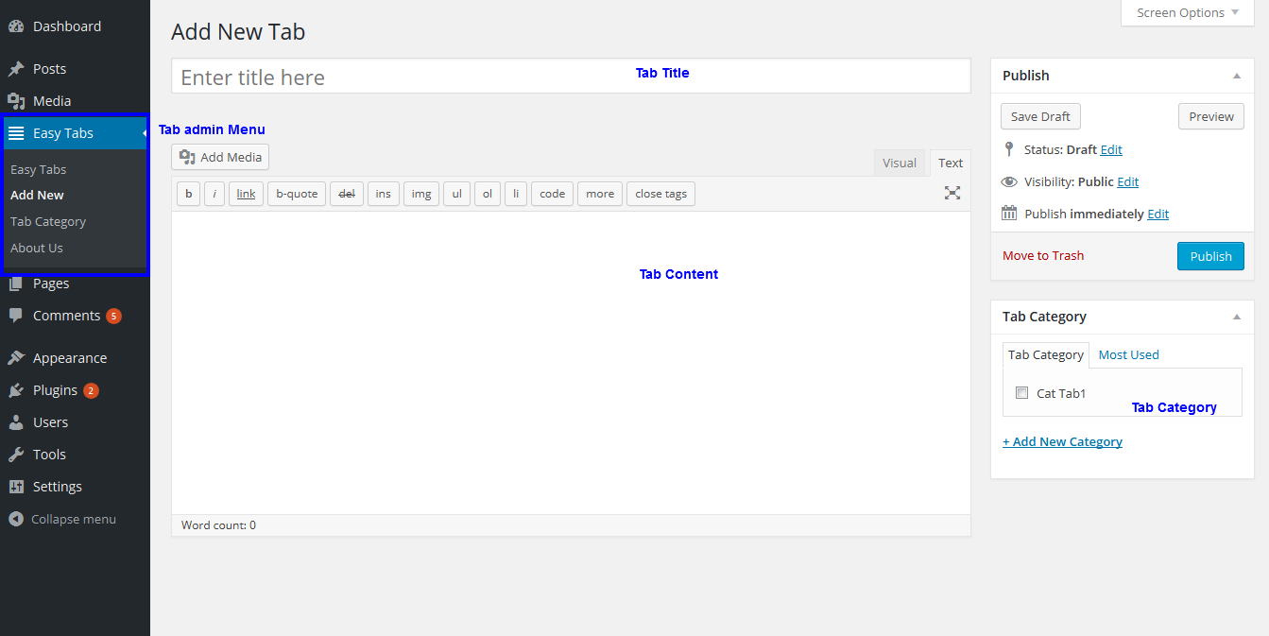Open the Media library icon
This screenshot has height=636, width=1269.
point(16,101)
